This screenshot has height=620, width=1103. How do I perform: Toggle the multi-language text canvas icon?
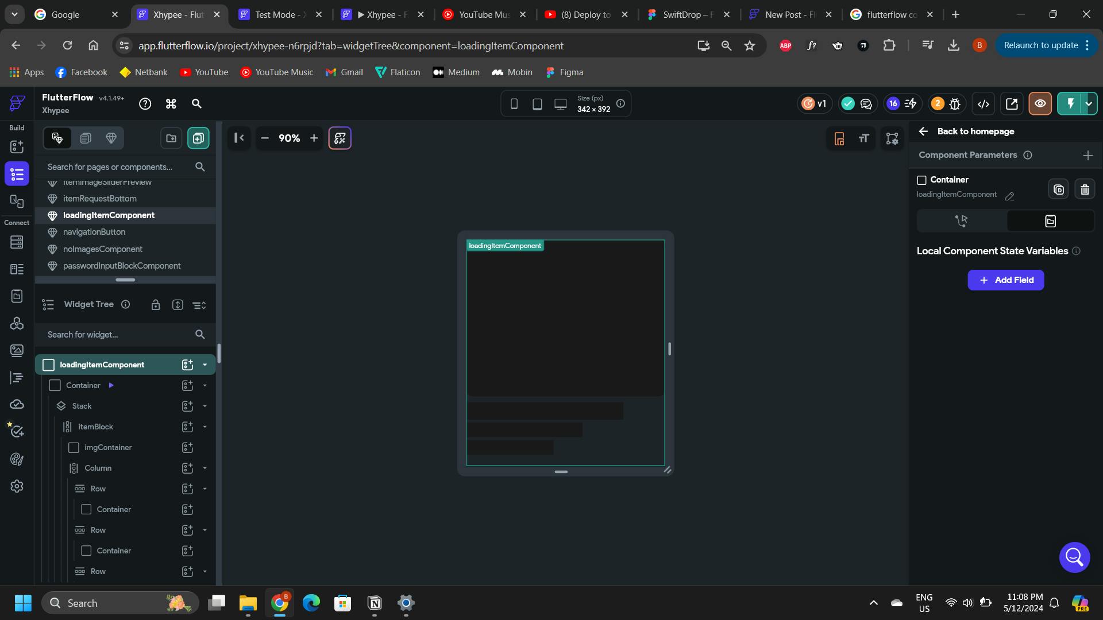[863, 138]
